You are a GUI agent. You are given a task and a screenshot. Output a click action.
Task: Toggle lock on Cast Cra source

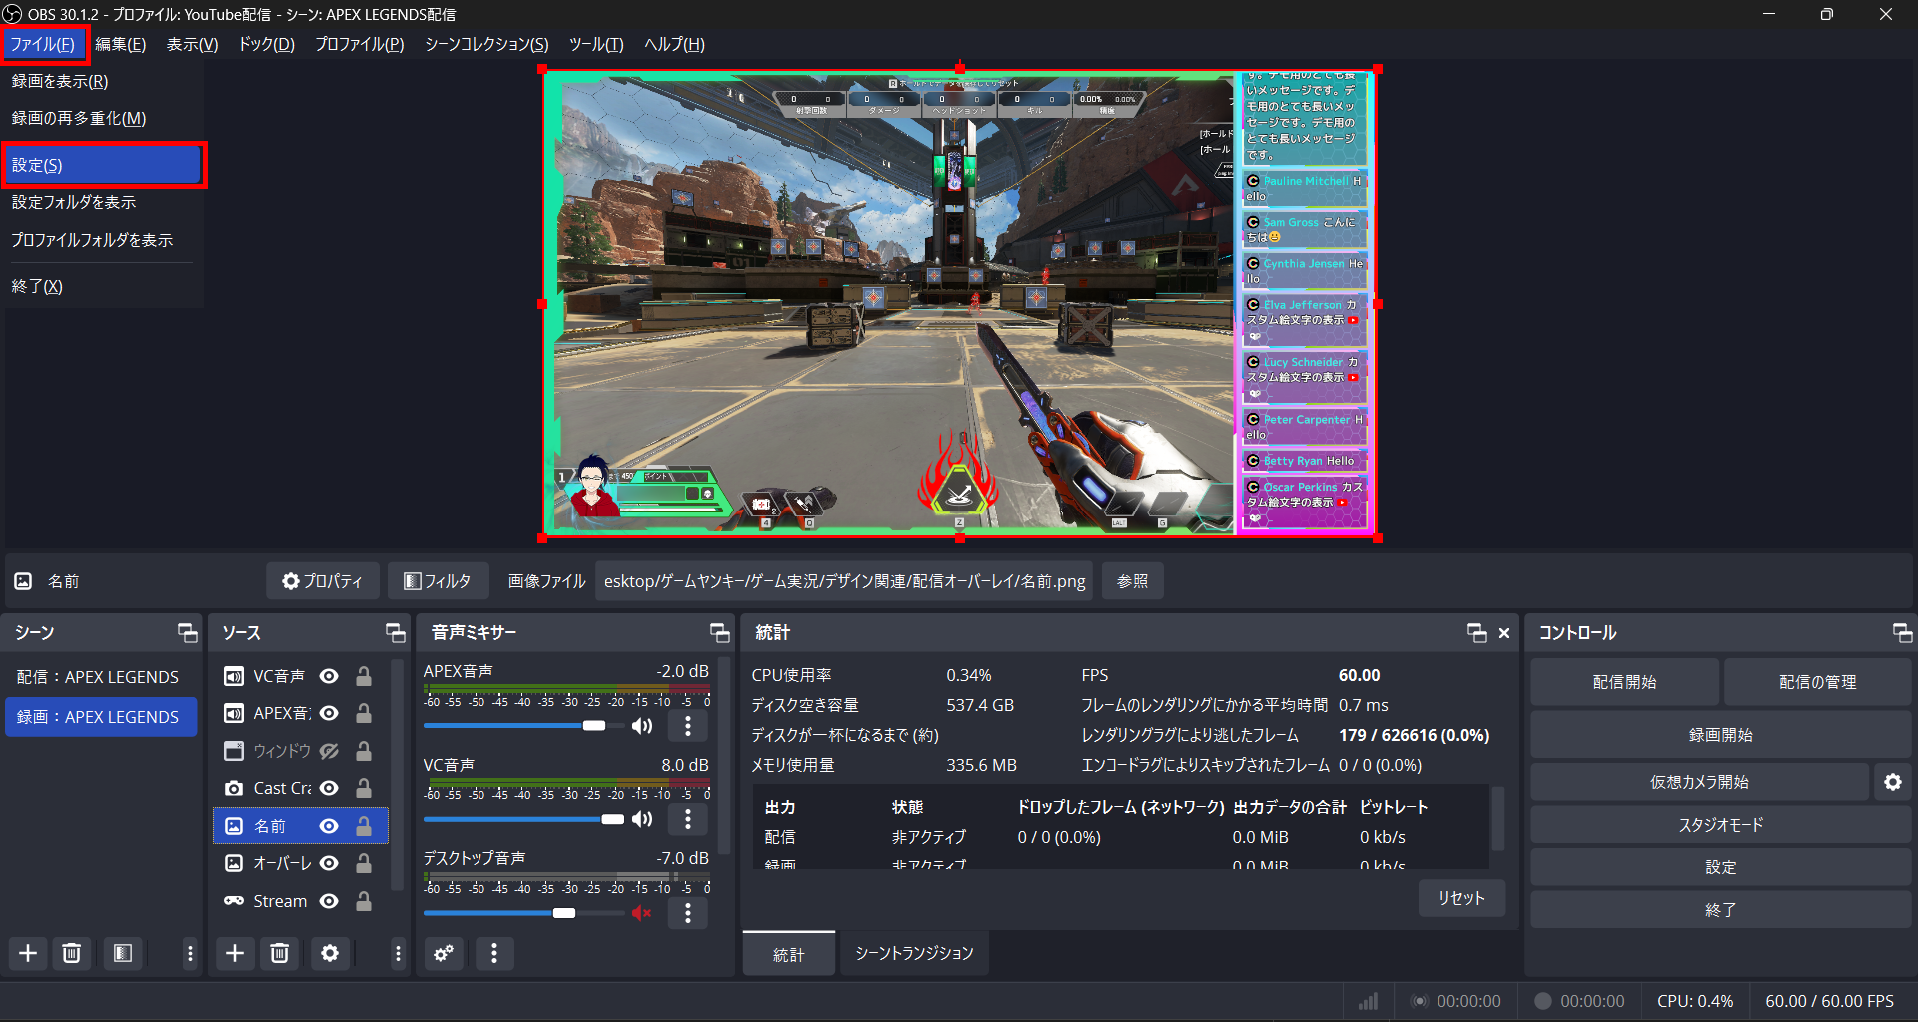point(364,788)
